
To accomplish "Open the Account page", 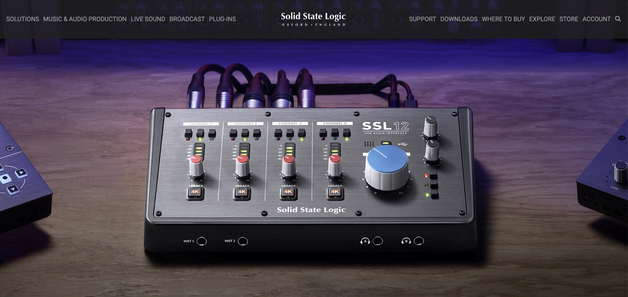I will (x=596, y=19).
